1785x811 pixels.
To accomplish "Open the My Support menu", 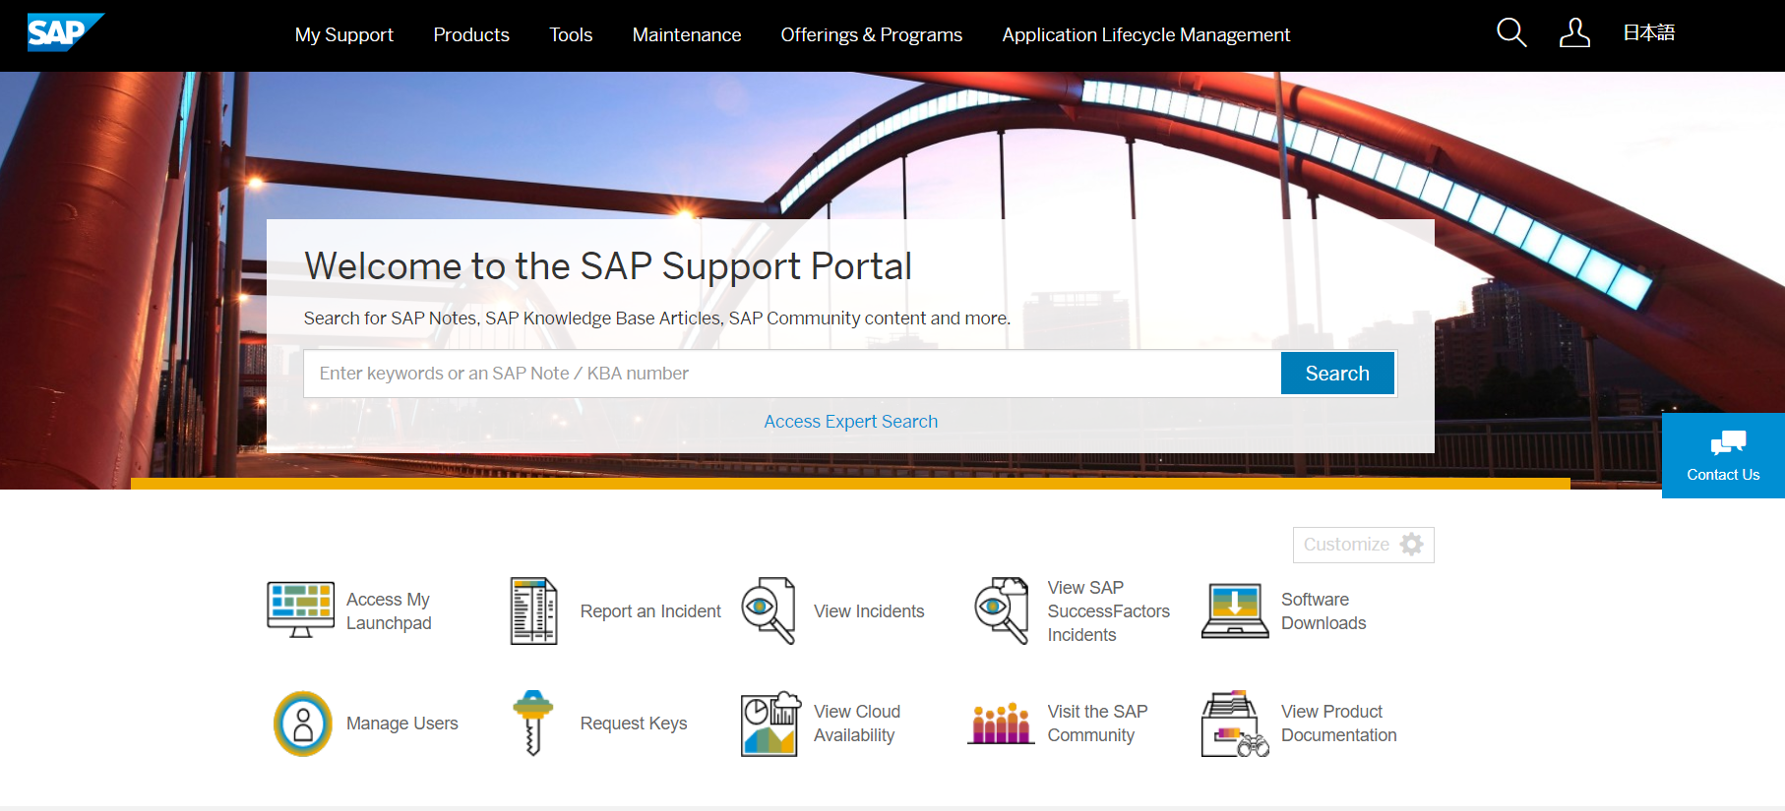I will (x=343, y=35).
